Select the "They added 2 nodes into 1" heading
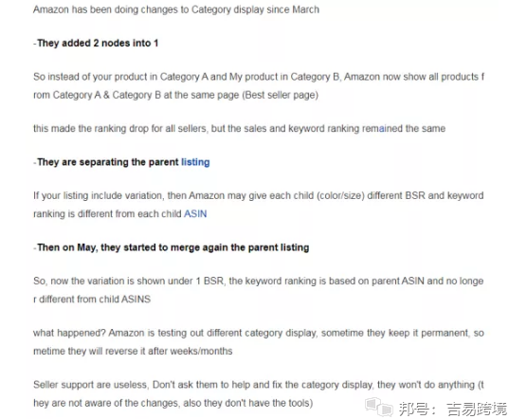 click(96, 44)
